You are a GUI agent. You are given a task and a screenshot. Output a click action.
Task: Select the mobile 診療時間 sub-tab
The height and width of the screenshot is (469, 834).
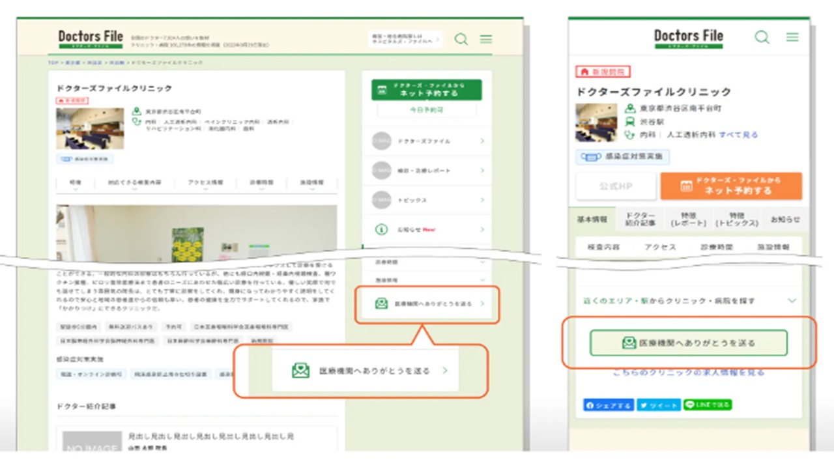tap(716, 248)
